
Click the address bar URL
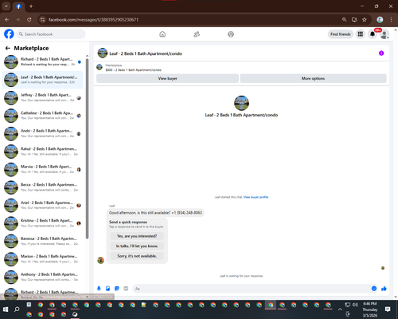pos(93,20)
